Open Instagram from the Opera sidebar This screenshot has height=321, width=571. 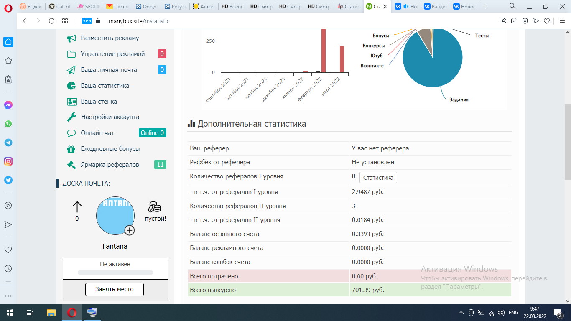click(8, 161)
